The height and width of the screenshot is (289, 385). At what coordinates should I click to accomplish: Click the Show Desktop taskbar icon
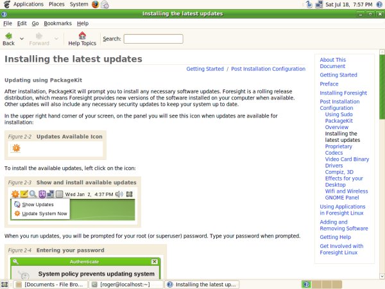tap(4, 285)
